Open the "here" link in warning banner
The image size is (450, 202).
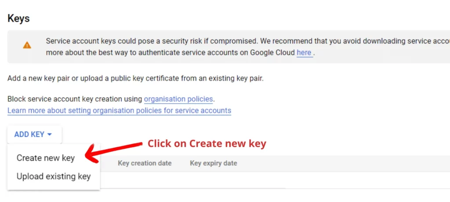[304, 53]
